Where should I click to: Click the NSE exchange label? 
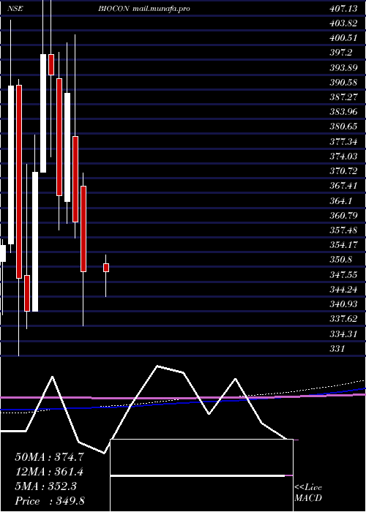(15, 9)
